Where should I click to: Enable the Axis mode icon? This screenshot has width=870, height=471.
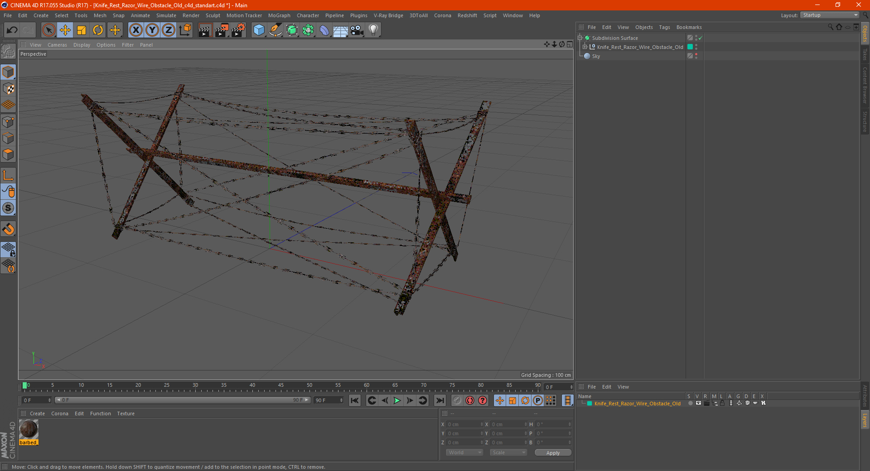8,175
